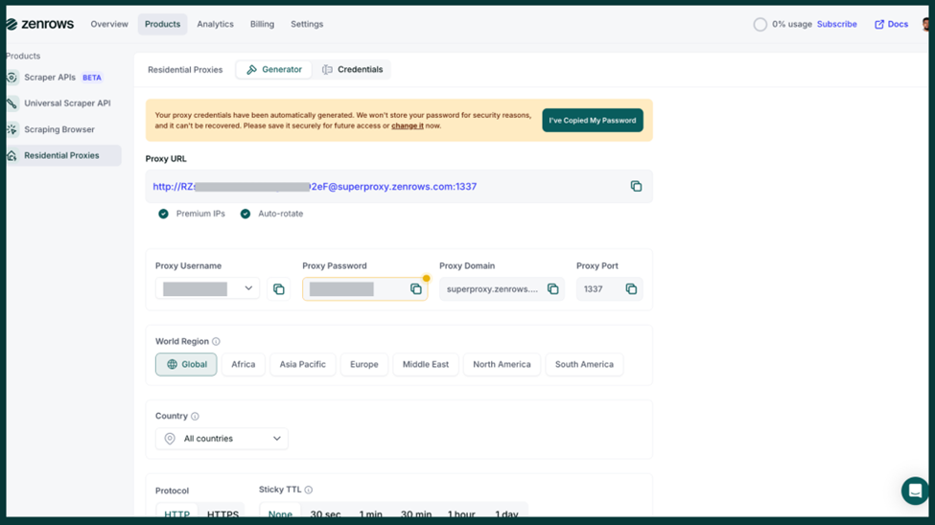Click the ZenRows logo
This screenshot has height=525, width=935.
click(x=40, y=25)
